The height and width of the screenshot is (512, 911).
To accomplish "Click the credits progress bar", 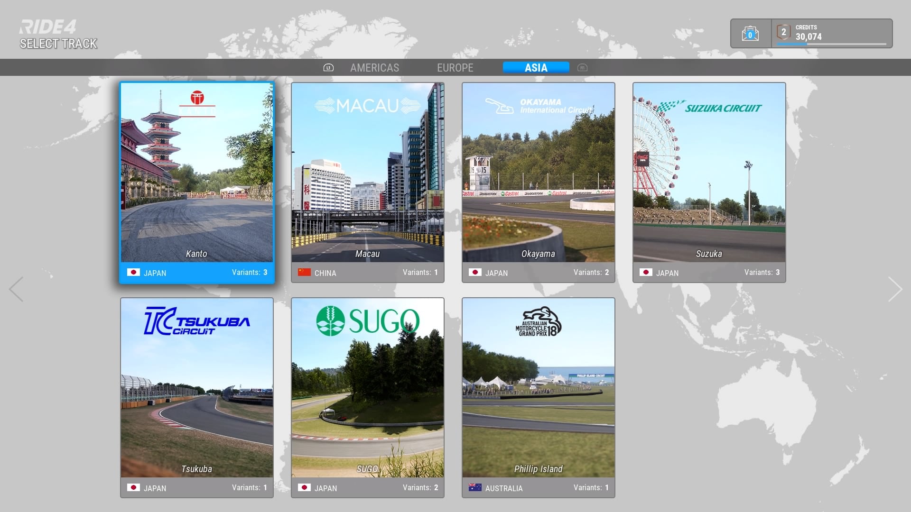I will (x=831, y=44).
